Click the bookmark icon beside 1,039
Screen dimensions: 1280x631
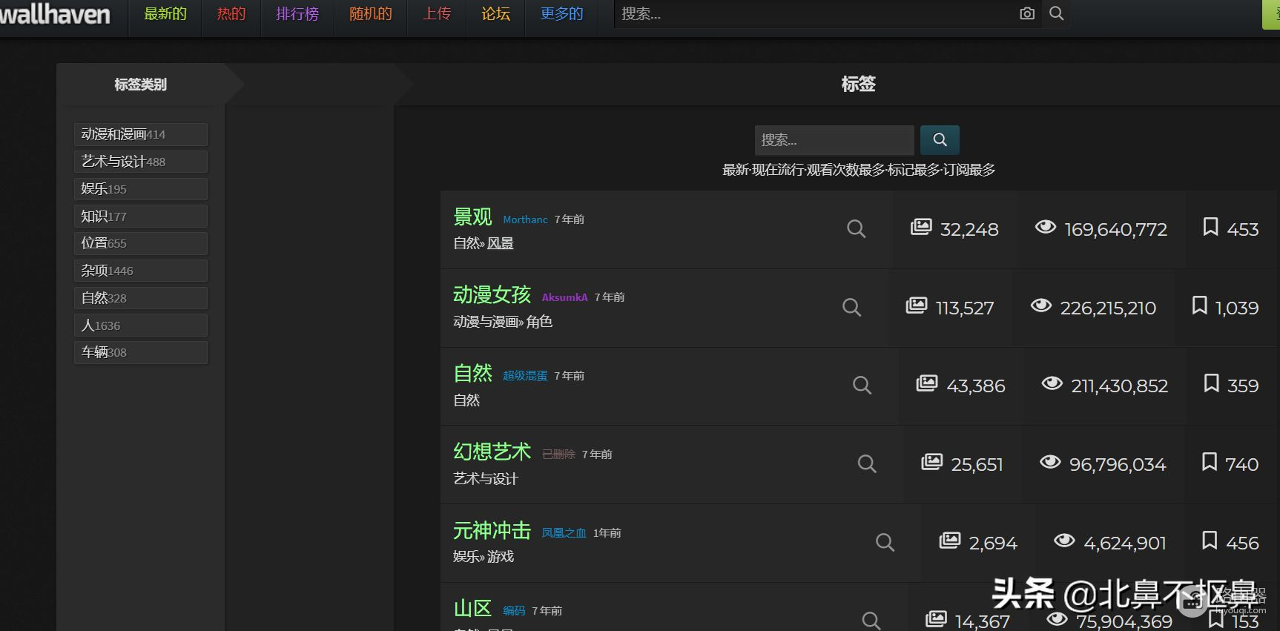(x=1199, y=305)
